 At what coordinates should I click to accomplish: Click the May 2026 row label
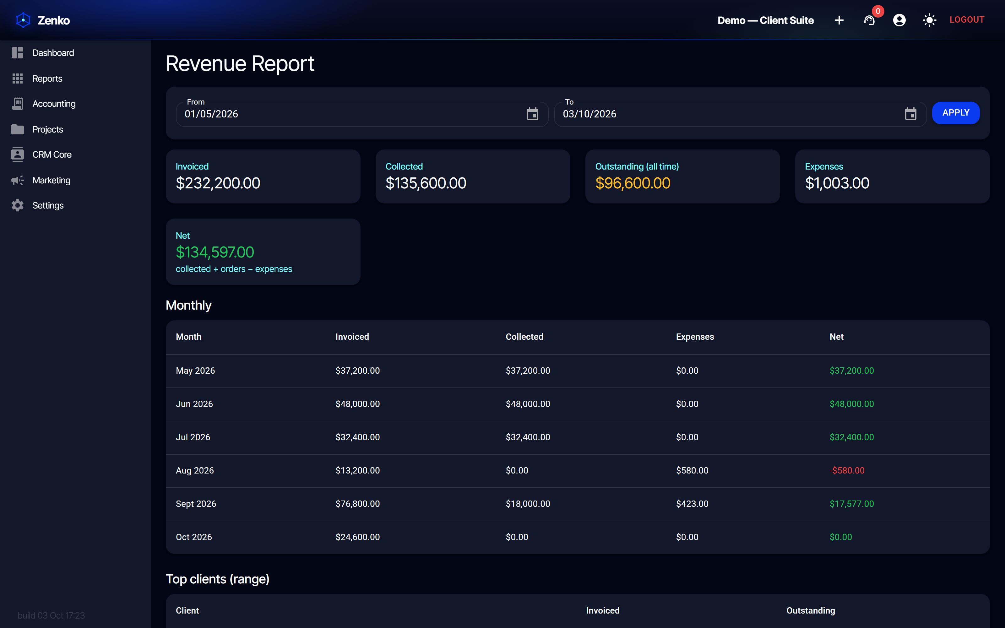click(195, 371)
